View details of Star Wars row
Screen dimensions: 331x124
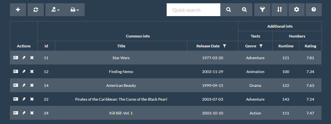(x=15, y=58)
